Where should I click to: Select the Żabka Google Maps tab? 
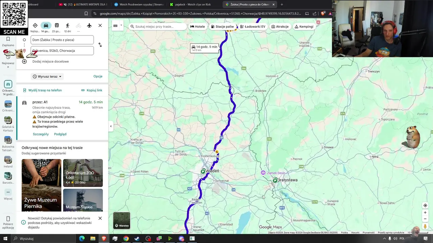pos(250,4)
